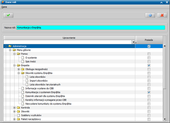Click the Lista słowników document icon
Image resolution: width=170 pixels, height=123 pixels.
pyautogui.click(x=27, y=77)
